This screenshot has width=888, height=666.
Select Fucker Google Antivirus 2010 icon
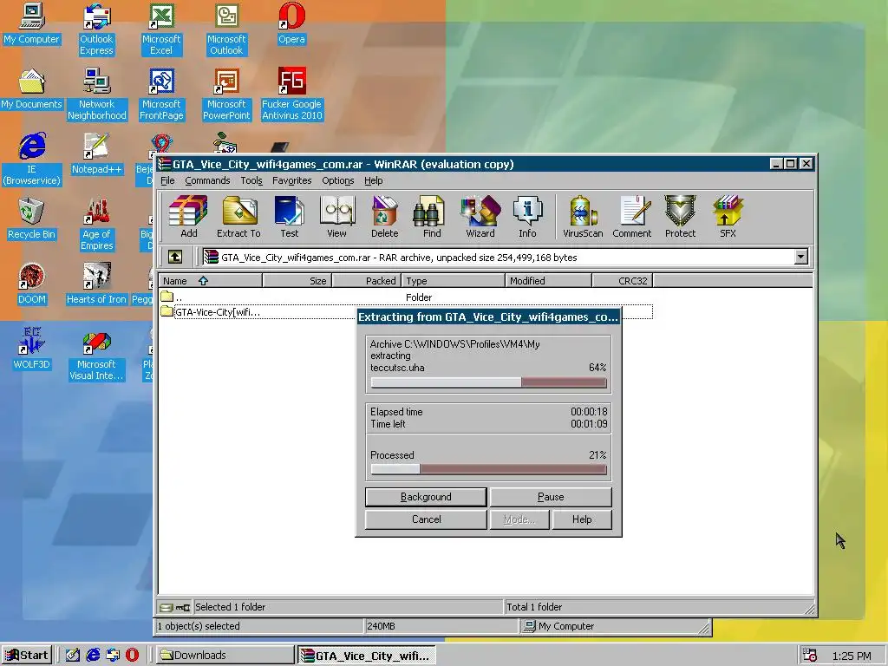pyautogui.click(x=291, y=95)
